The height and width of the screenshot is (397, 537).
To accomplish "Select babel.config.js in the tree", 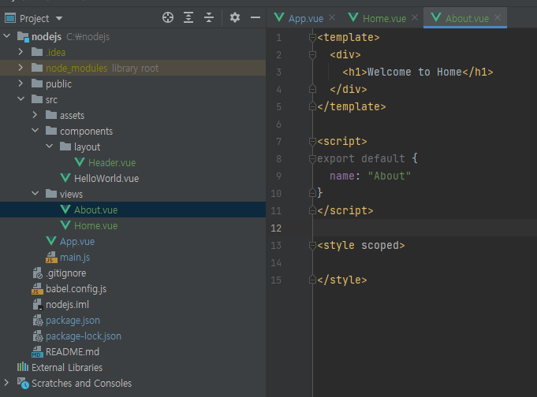I will pyautogui.click(x=76, y=288).
